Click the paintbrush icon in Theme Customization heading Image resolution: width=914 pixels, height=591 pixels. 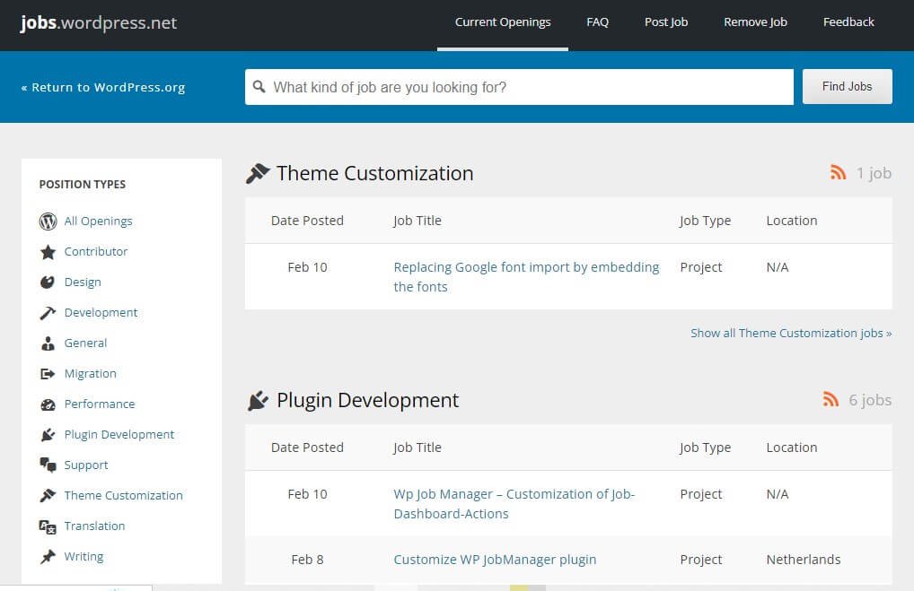point(258,173)
